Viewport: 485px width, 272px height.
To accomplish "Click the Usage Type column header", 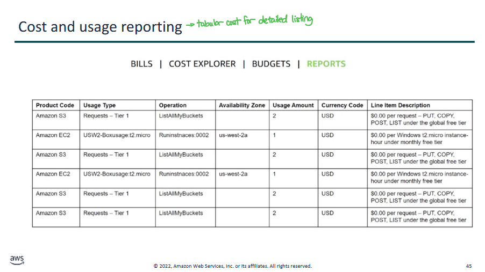I will tap(99, 105).
